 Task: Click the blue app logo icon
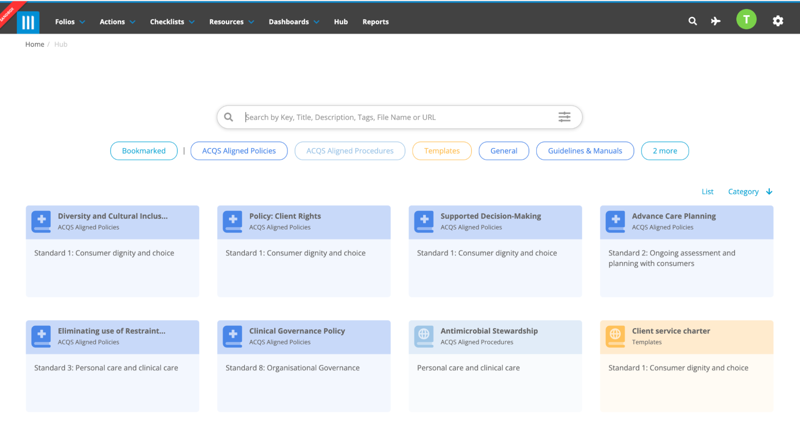pyautogui.click(x=28, y=22)
